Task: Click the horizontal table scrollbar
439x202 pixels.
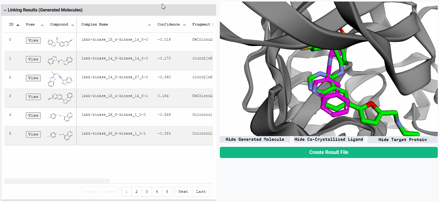Action: click(x=57, y=181)
